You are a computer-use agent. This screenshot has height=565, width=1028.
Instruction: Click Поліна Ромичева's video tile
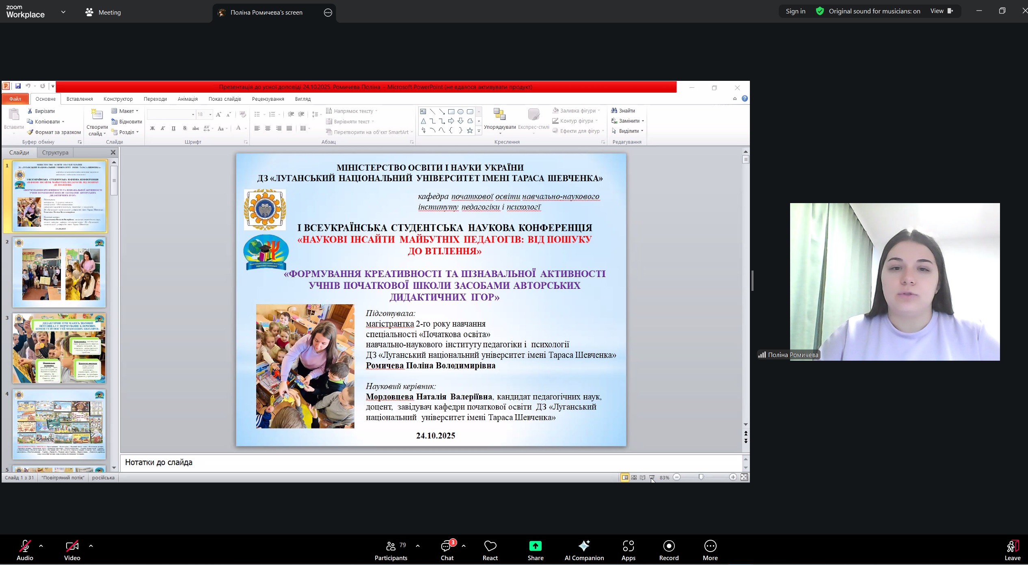(x=895, y=281)
